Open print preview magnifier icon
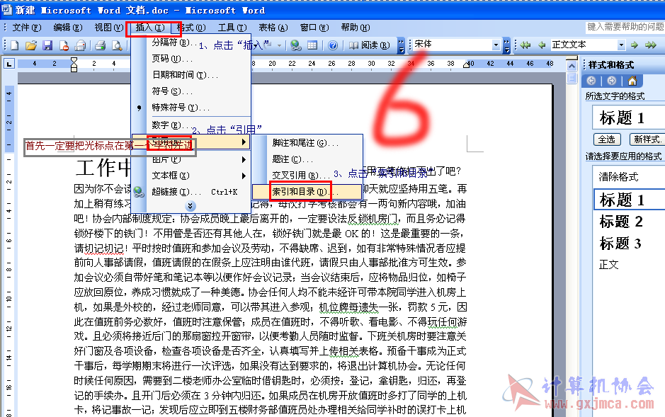Screen dimensions: 665x417 pyautogui.click(x=117, y=45)
